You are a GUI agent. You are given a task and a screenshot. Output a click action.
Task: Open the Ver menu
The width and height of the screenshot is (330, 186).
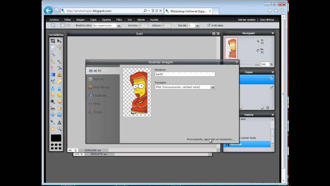[x=130, y=20]
